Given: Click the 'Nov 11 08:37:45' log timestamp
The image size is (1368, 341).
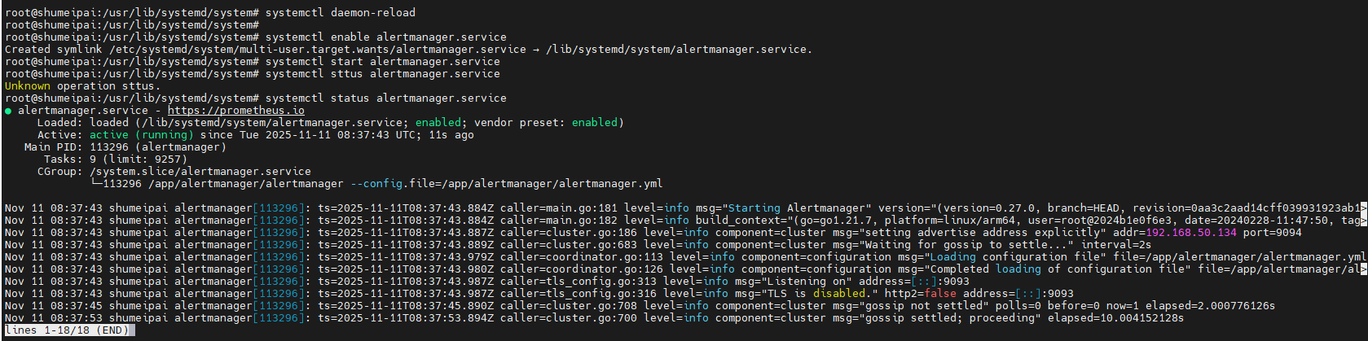Looking at the screenshot, I should 54,306.
